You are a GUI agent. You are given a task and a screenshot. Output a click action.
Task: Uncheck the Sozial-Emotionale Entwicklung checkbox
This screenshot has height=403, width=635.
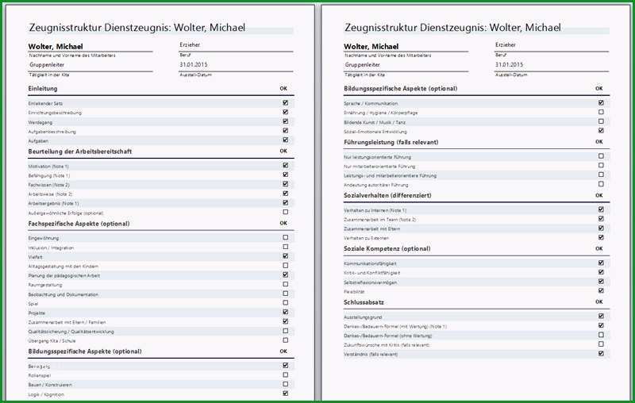click(601, 131)
